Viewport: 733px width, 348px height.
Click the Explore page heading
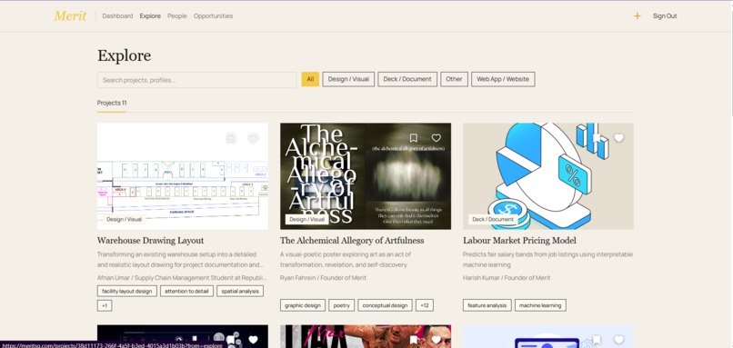point(124,55)
